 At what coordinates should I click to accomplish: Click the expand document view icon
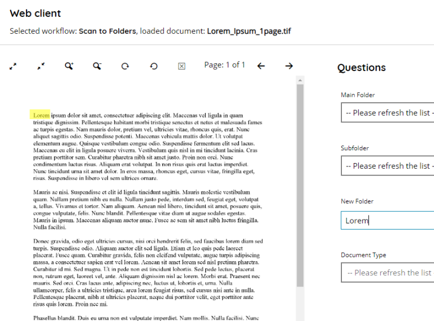(13, 66)
